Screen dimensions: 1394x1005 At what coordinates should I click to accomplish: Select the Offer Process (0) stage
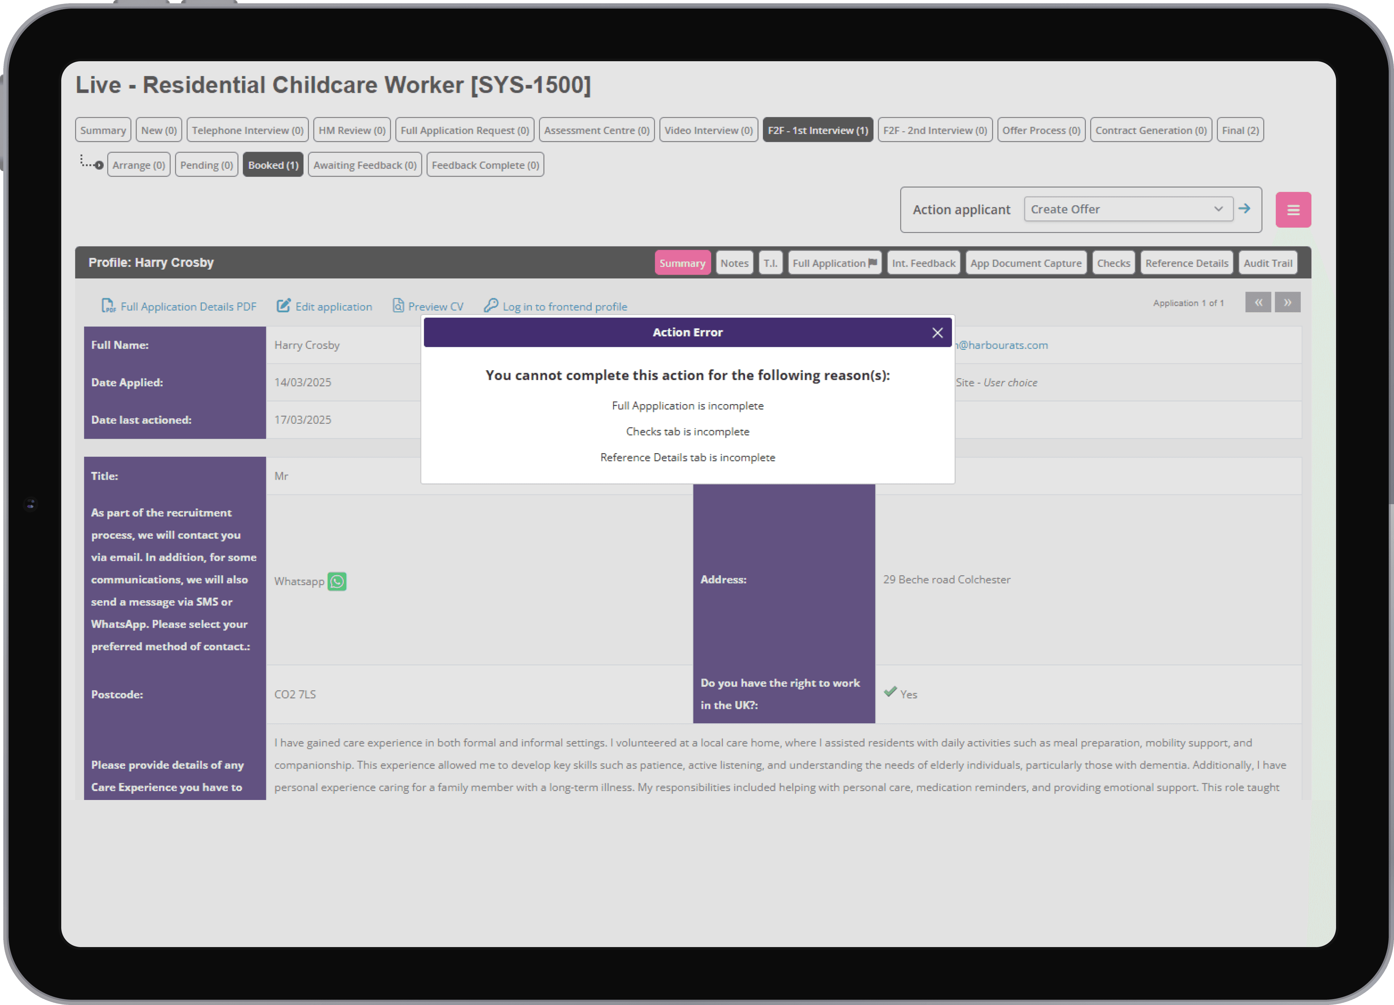[x=1041, y=130]
